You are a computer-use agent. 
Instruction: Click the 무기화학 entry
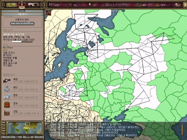click(x=7, y=65)
